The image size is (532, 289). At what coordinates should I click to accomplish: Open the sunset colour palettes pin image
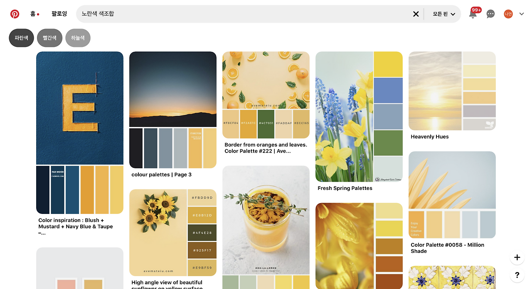coord(173,110)
